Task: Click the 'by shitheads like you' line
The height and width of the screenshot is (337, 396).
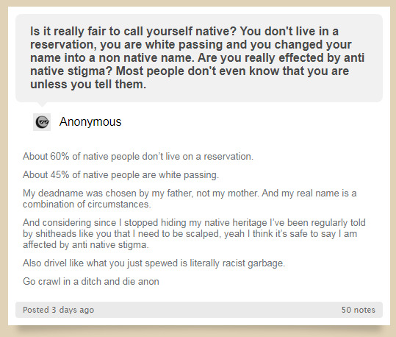Action: click(x=190, y=234)
